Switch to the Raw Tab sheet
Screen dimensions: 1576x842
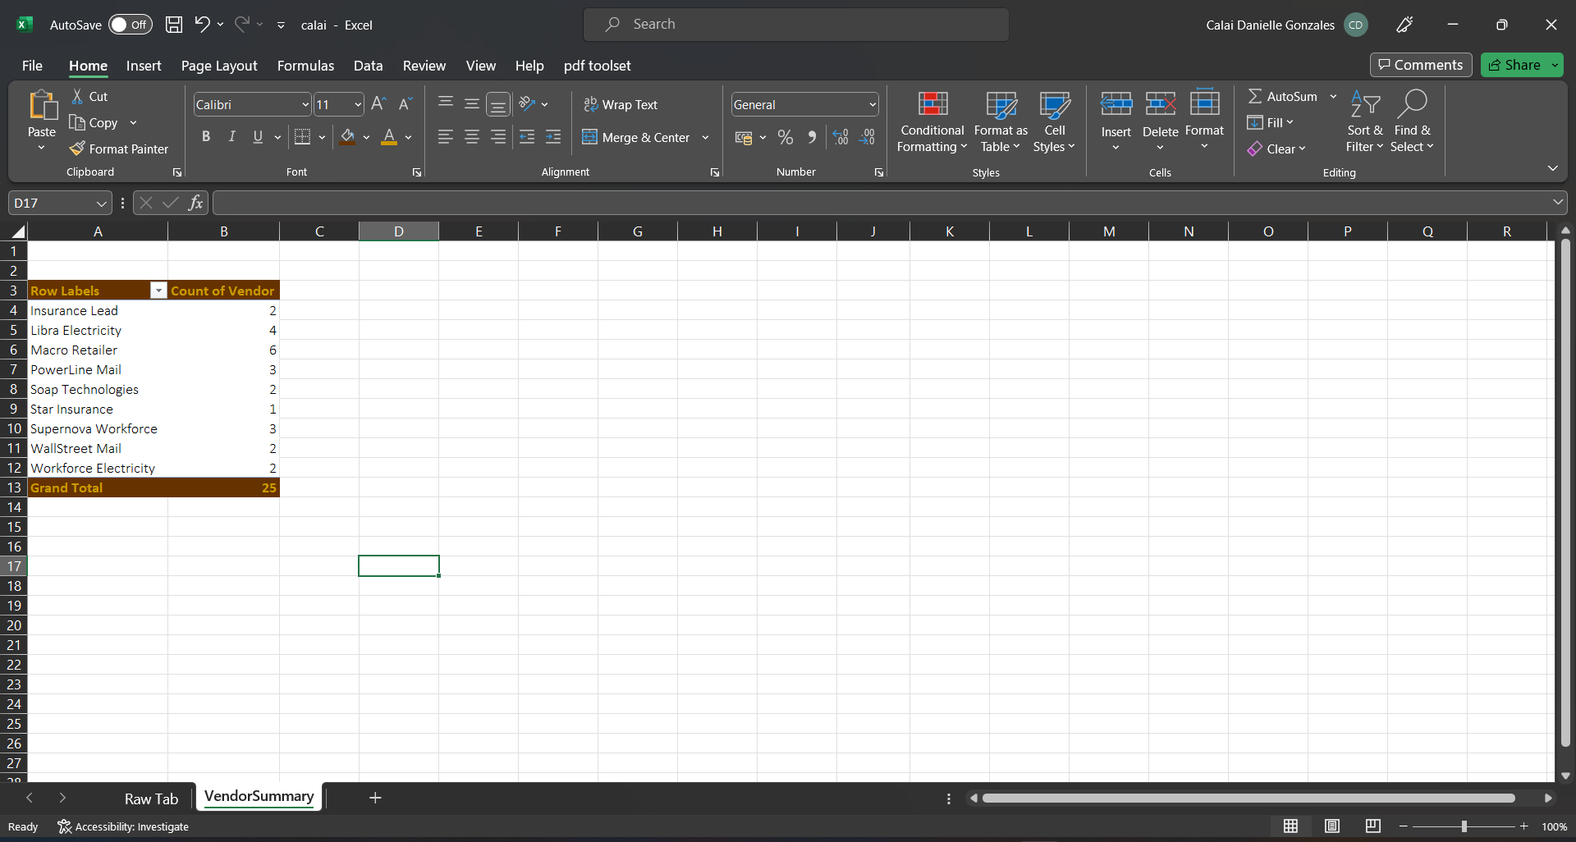point(151,799)
